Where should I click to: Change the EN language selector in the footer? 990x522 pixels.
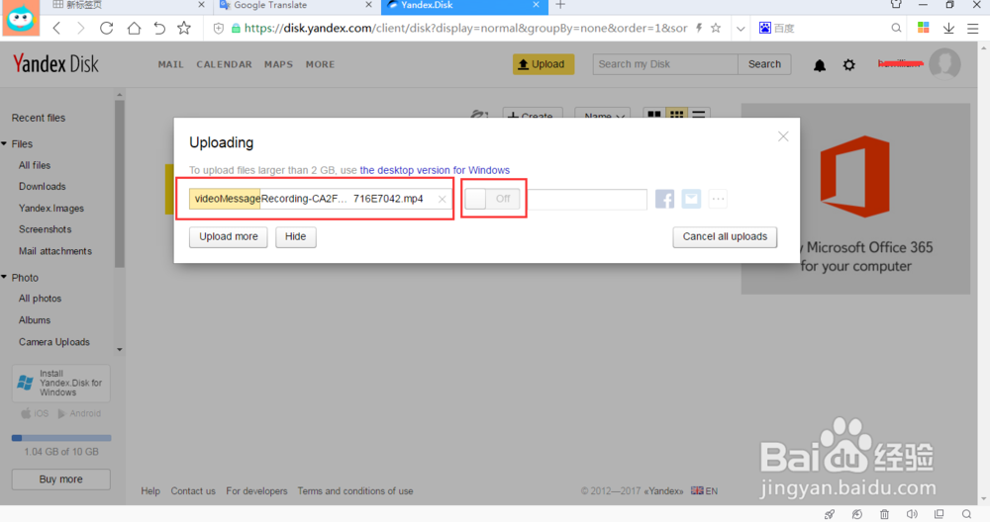pyautogui.click(x=705, y=490)
